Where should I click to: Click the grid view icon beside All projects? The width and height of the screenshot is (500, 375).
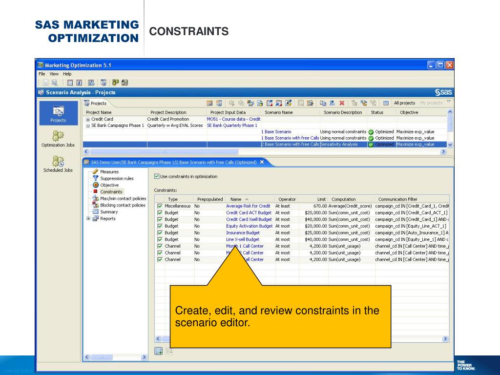[x=386, y=103]
